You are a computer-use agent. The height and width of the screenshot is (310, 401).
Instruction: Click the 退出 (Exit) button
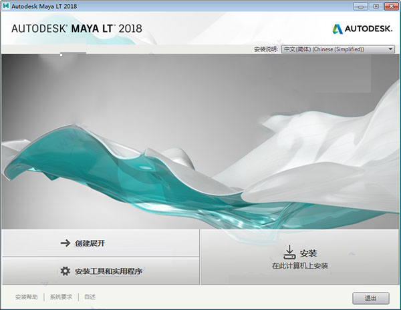[371, 298]
